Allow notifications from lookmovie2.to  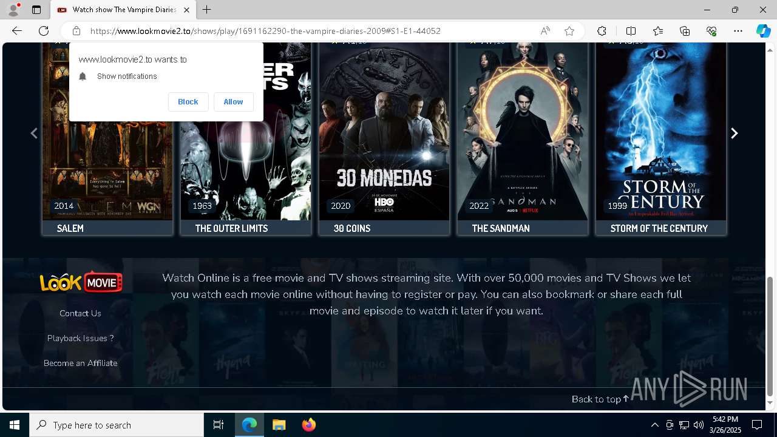[x=233, y=102]
